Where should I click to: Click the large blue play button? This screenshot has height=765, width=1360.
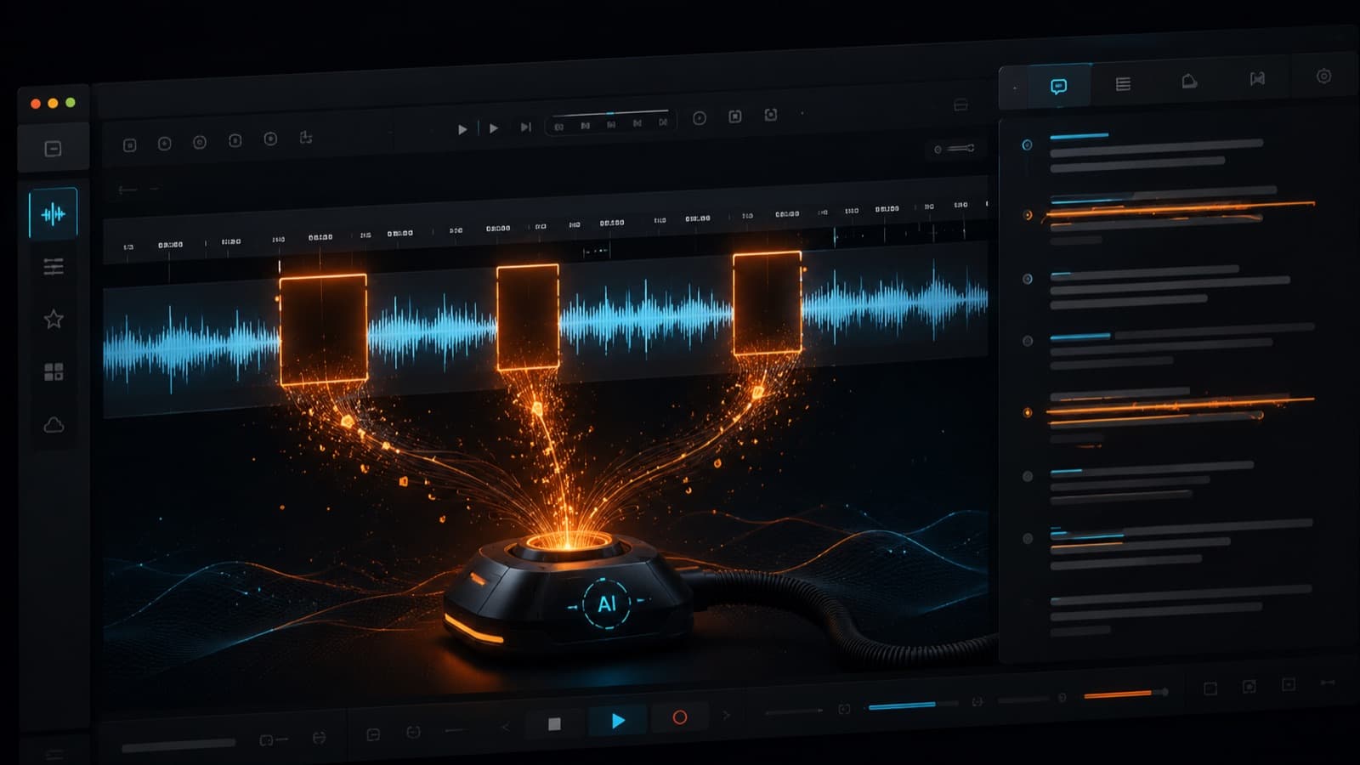click(618, 720)
